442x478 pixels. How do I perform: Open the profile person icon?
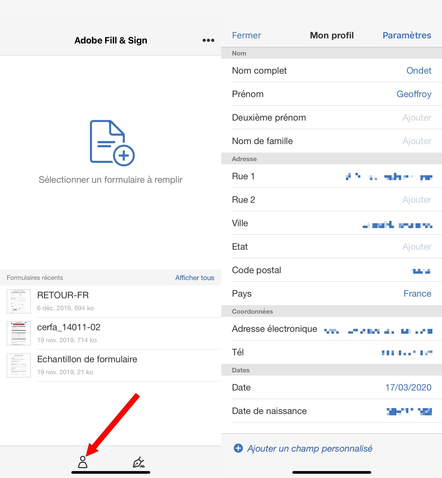pos(83,462)
